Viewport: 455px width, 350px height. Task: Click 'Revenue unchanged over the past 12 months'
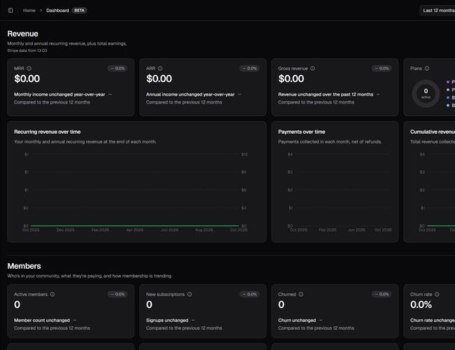coord(325,94)
